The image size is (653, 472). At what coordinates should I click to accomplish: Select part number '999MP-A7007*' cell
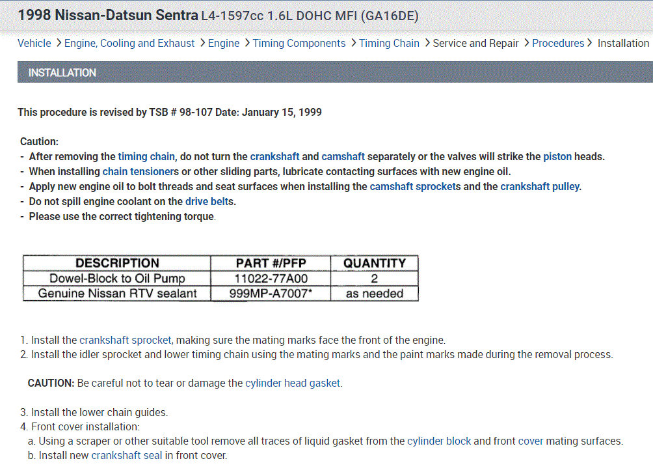[x=271, y=294]
